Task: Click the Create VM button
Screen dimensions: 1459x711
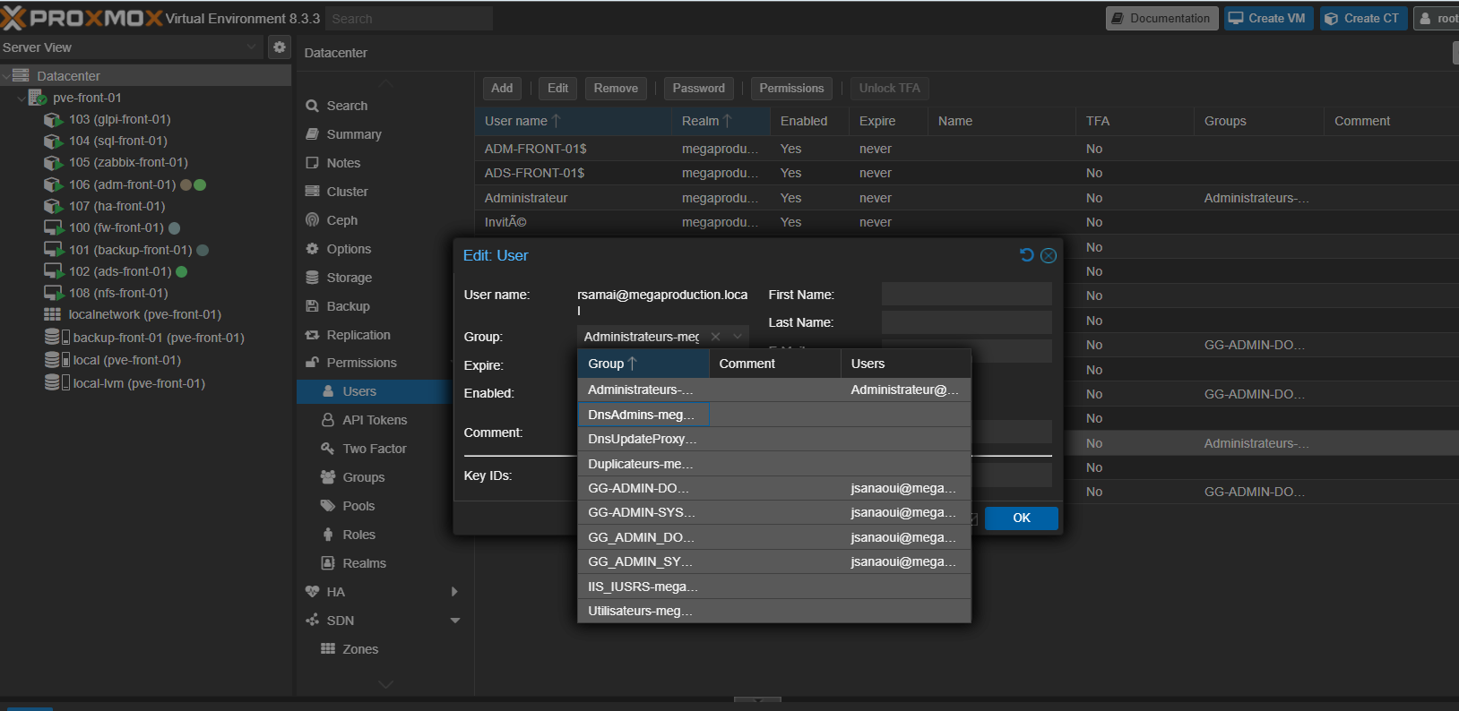Action: coord(1268,19)
